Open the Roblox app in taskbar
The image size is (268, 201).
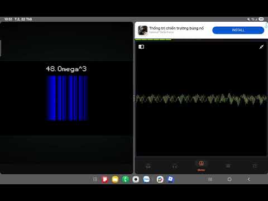(170, 179)
